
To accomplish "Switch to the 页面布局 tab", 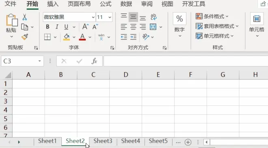I will [x=79, y=4].
